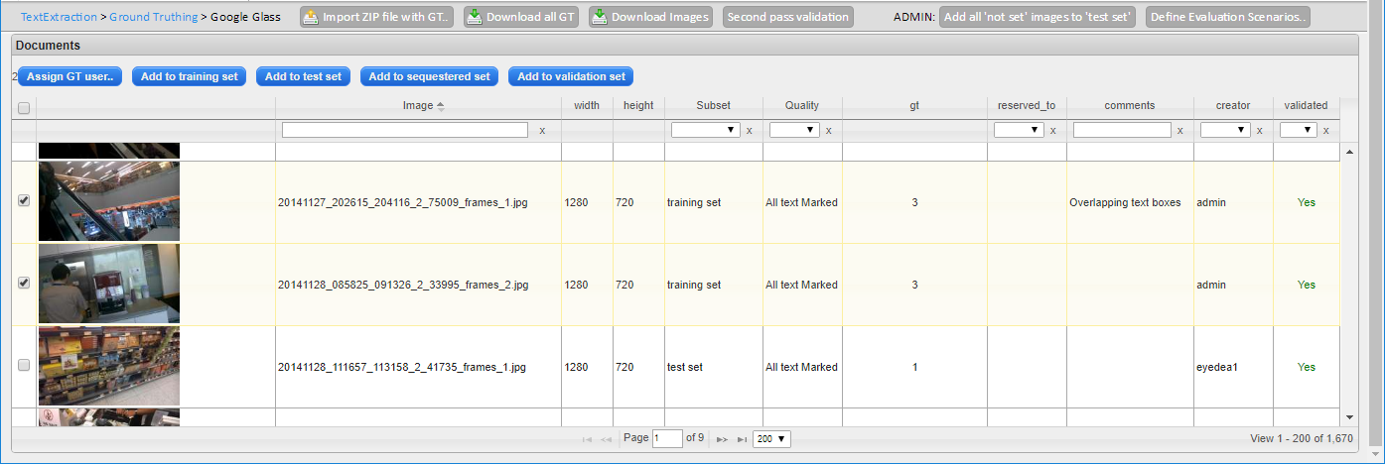Uncheck the row for 33995_frames_2.jpg
The image size is (1385, 464).
(24, 284)
